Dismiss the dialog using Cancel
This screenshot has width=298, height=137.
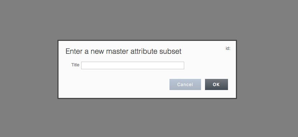pos(185,84)
